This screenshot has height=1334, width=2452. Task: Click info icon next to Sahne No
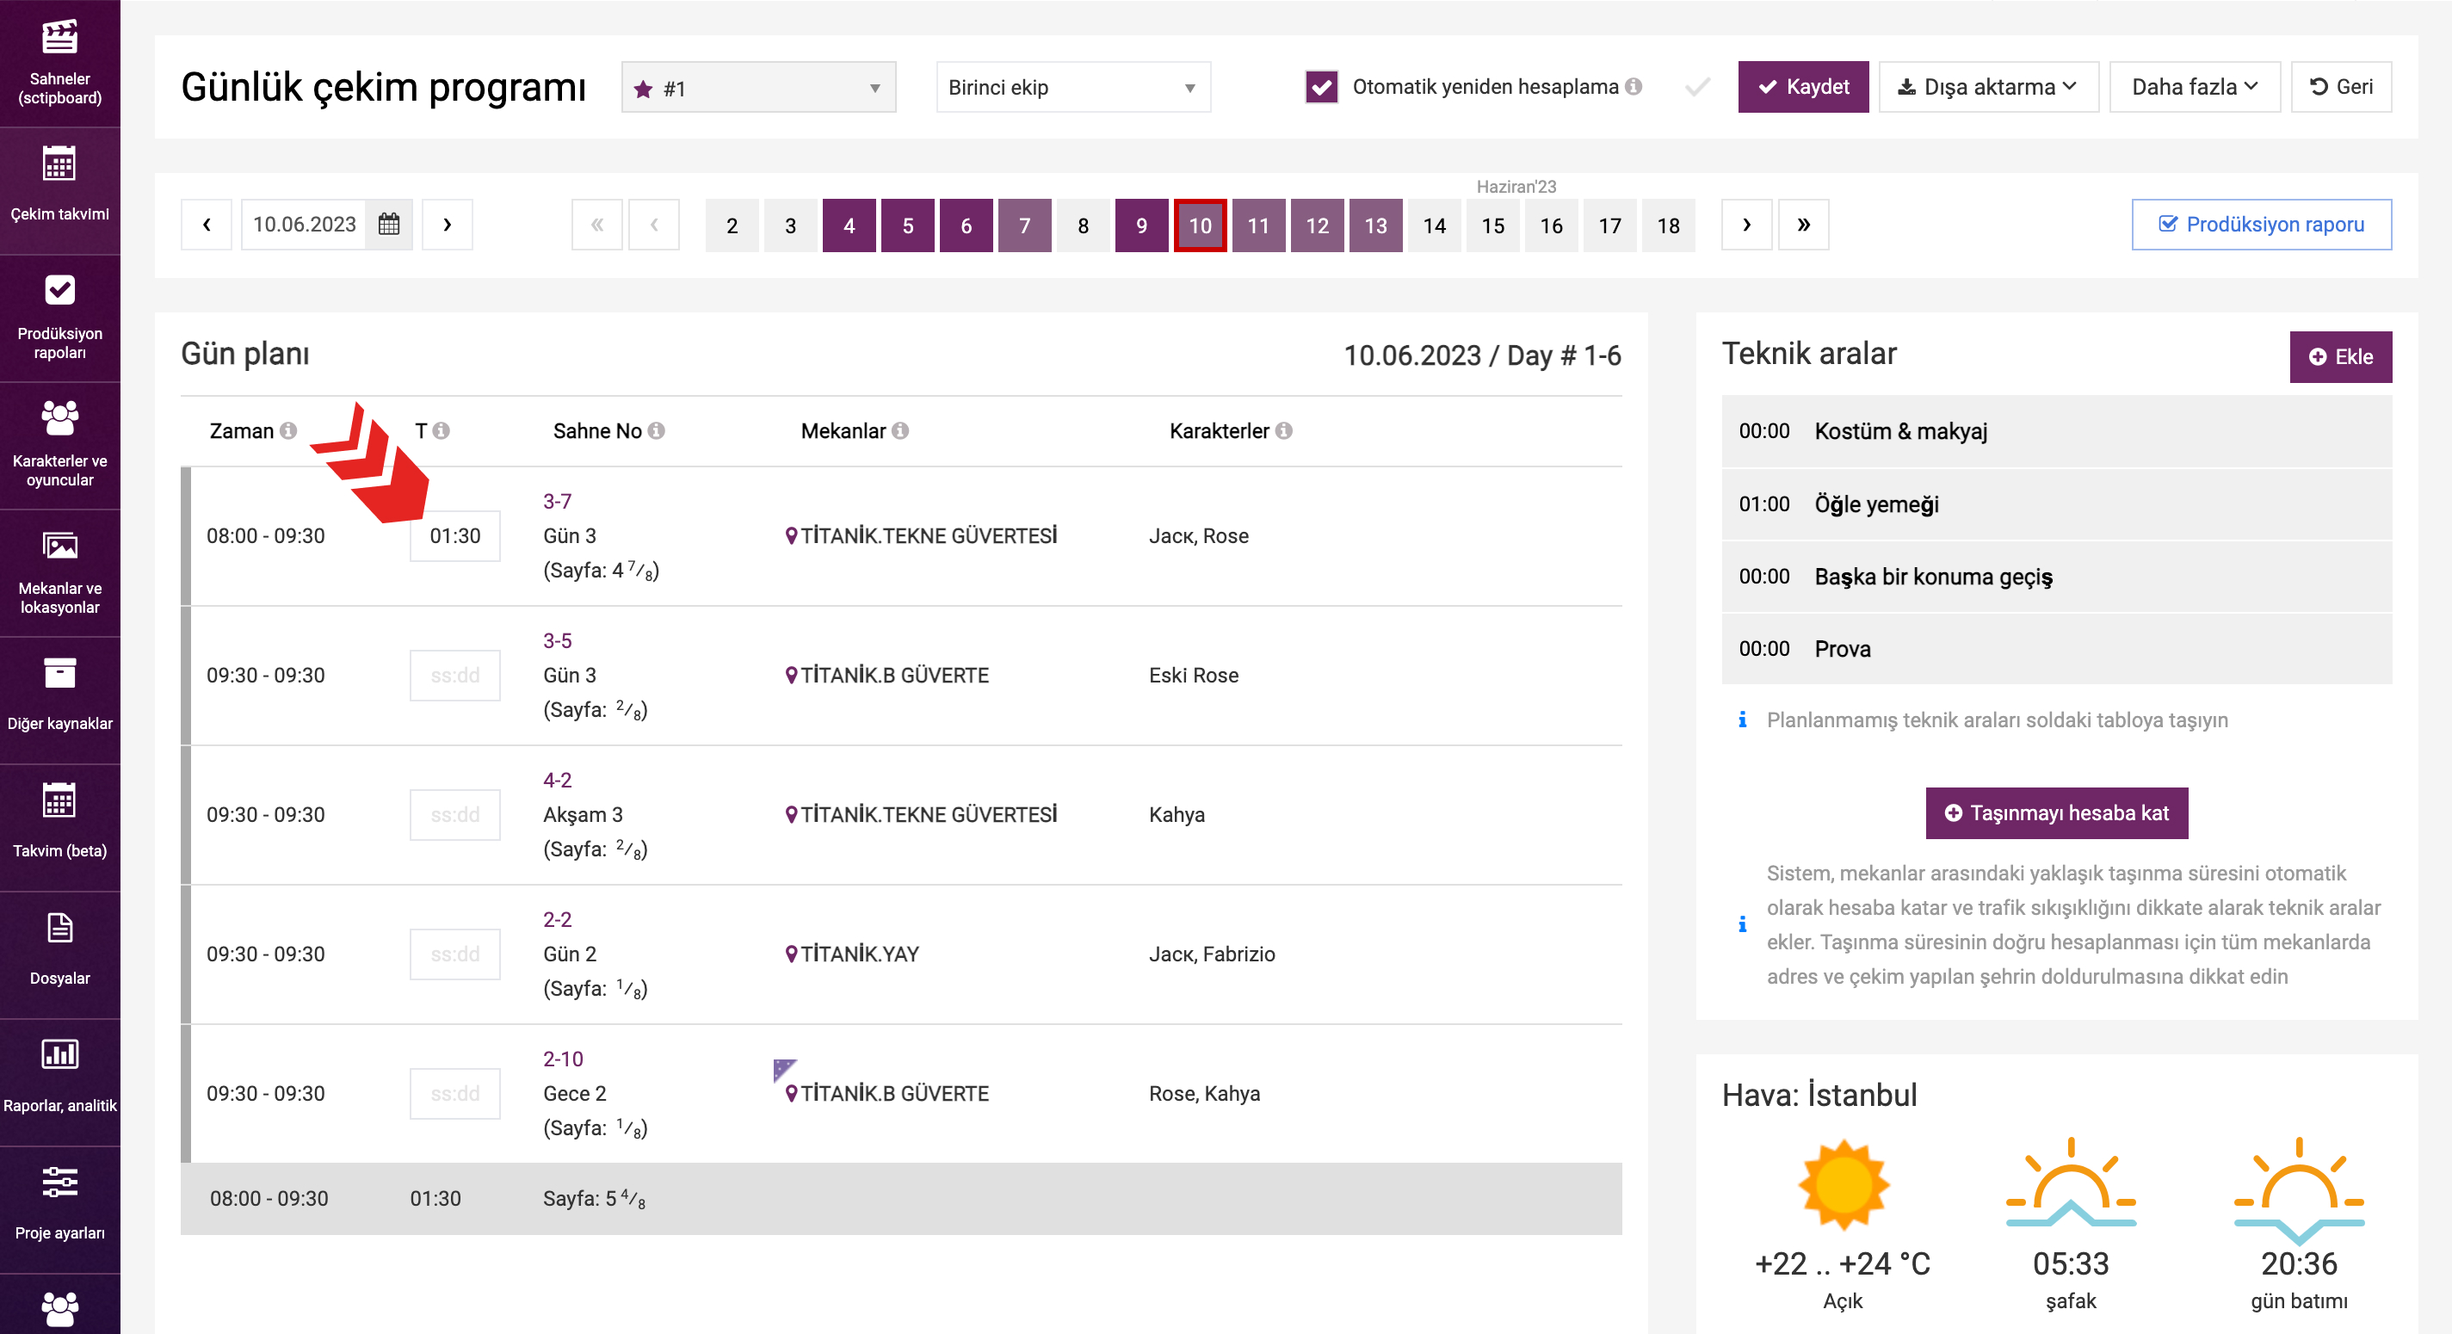tap(656, 431)
